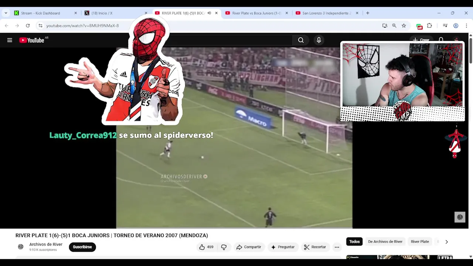This screenshot has height=266, width=473.
Task: Click the YouTube search magnifier button
Action: 301,40
